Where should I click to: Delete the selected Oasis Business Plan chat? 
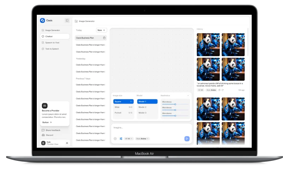click(104, 38)
